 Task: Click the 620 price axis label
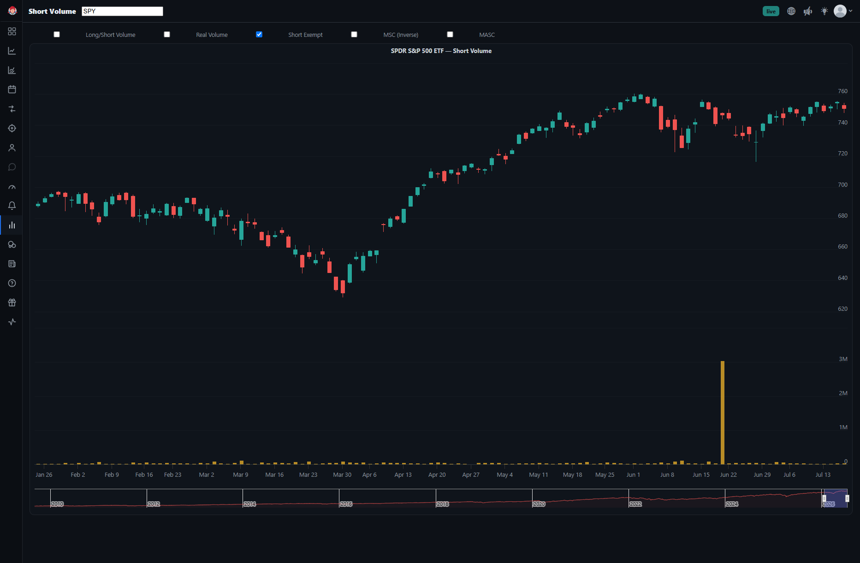(842, 309)
